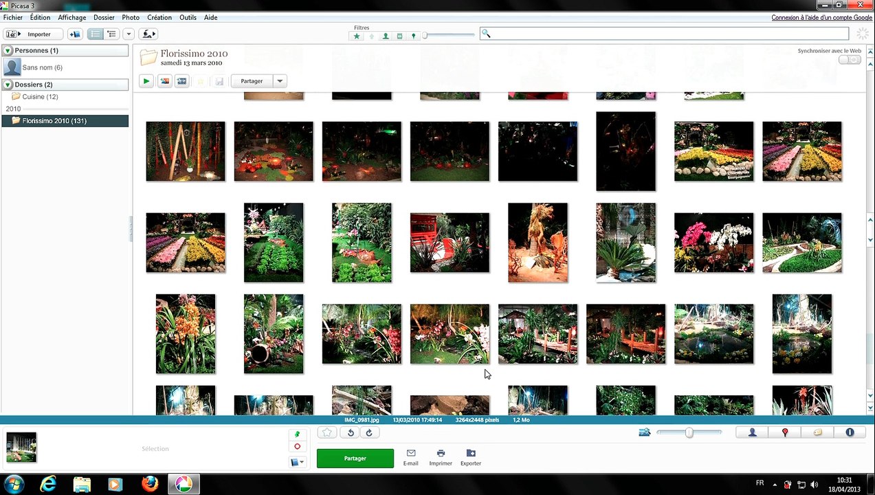Print photo with Imprimer
The image size is (875, 495).
click(x=441, y=457)
